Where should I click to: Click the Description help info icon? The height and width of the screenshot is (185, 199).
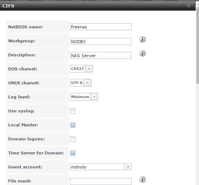pyautogui.click(x=143, y=53)
